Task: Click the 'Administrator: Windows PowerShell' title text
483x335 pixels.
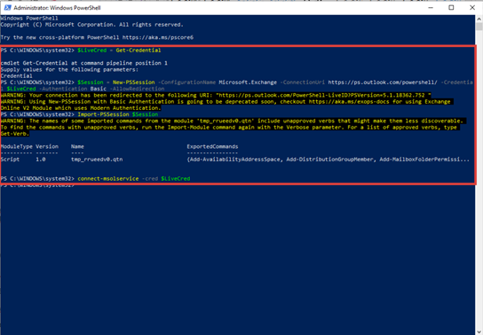Action: (57, 8)
